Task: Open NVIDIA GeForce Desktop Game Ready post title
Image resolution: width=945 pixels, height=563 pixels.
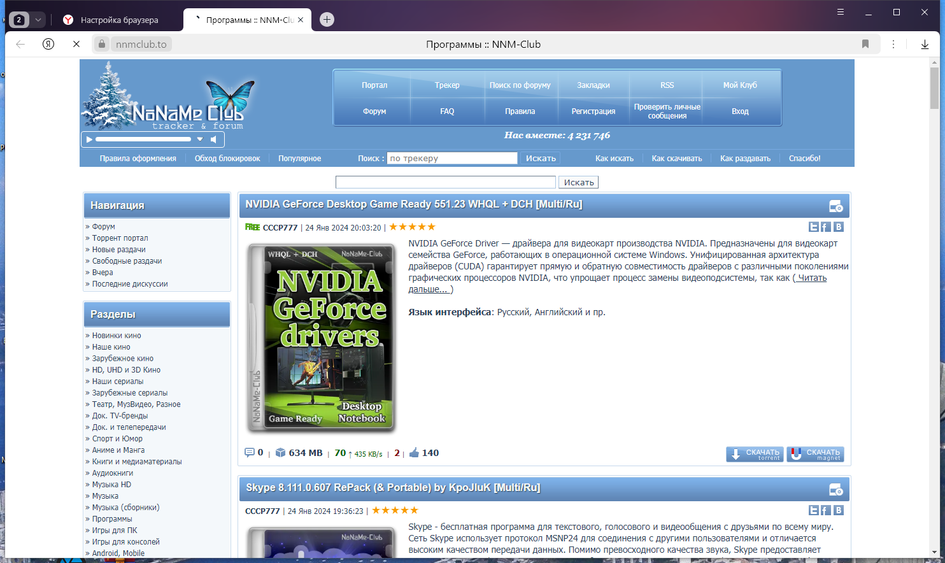Action: coord(414,204)
